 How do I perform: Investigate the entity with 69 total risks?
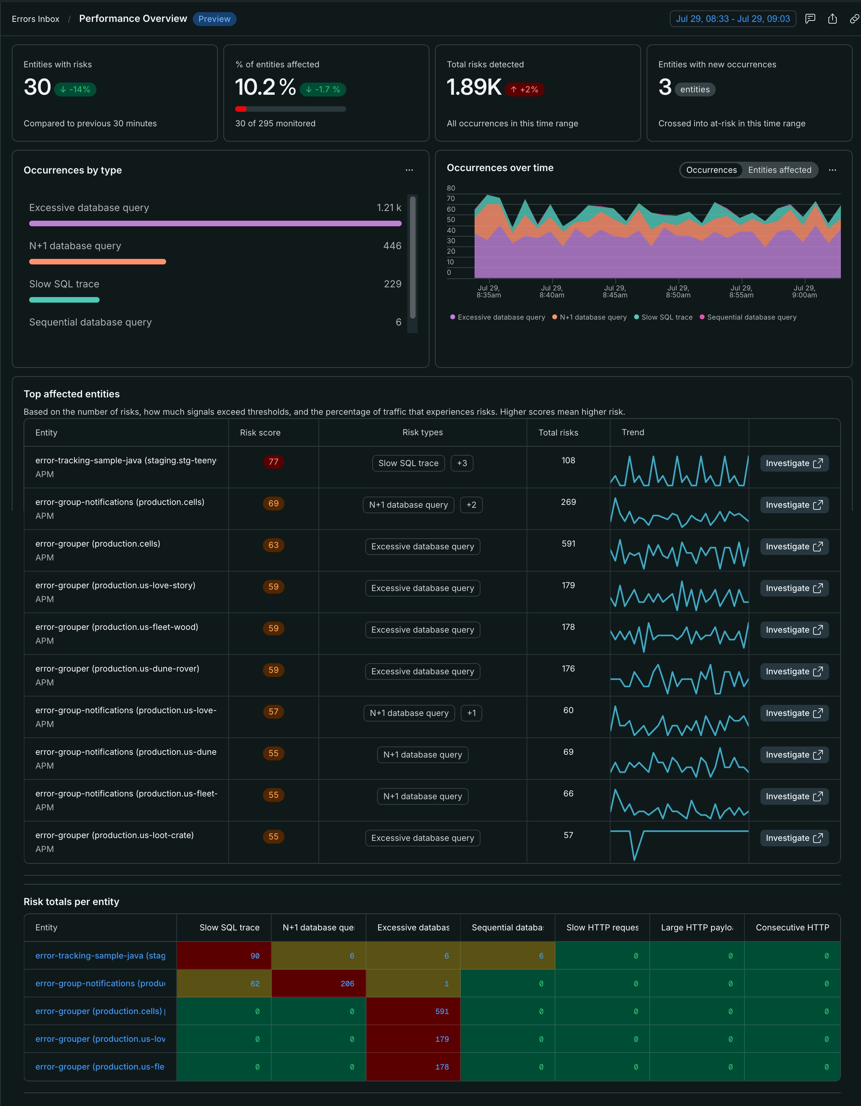794,754
